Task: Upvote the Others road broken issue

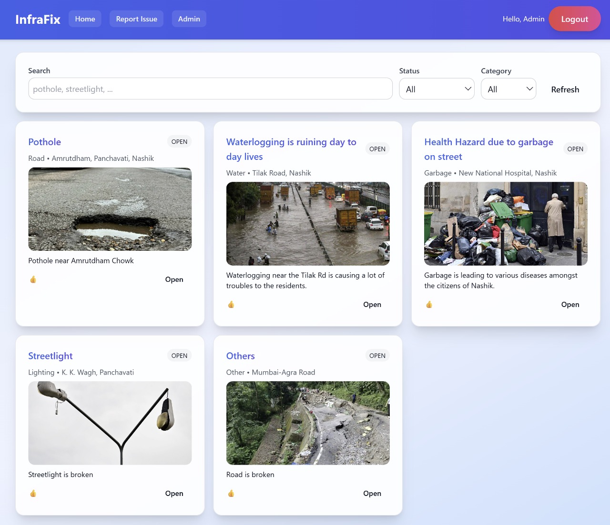Action: coord(231,494)
